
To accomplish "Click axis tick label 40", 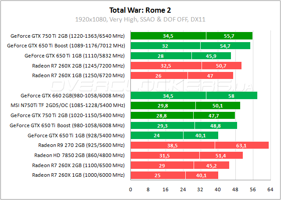I will [218, 189].
